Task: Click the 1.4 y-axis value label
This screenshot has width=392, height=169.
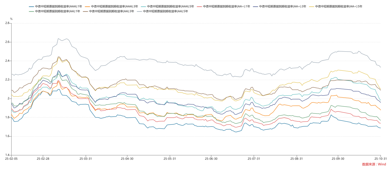Action: tap(6, 155)
